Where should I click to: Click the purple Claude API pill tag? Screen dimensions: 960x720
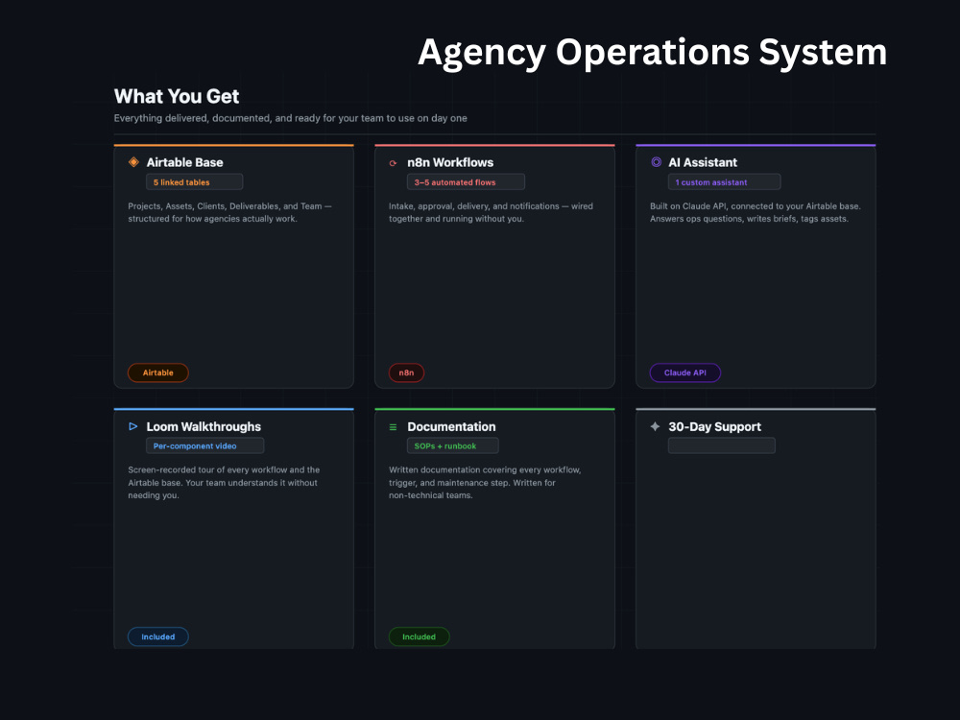click(685, 372)
